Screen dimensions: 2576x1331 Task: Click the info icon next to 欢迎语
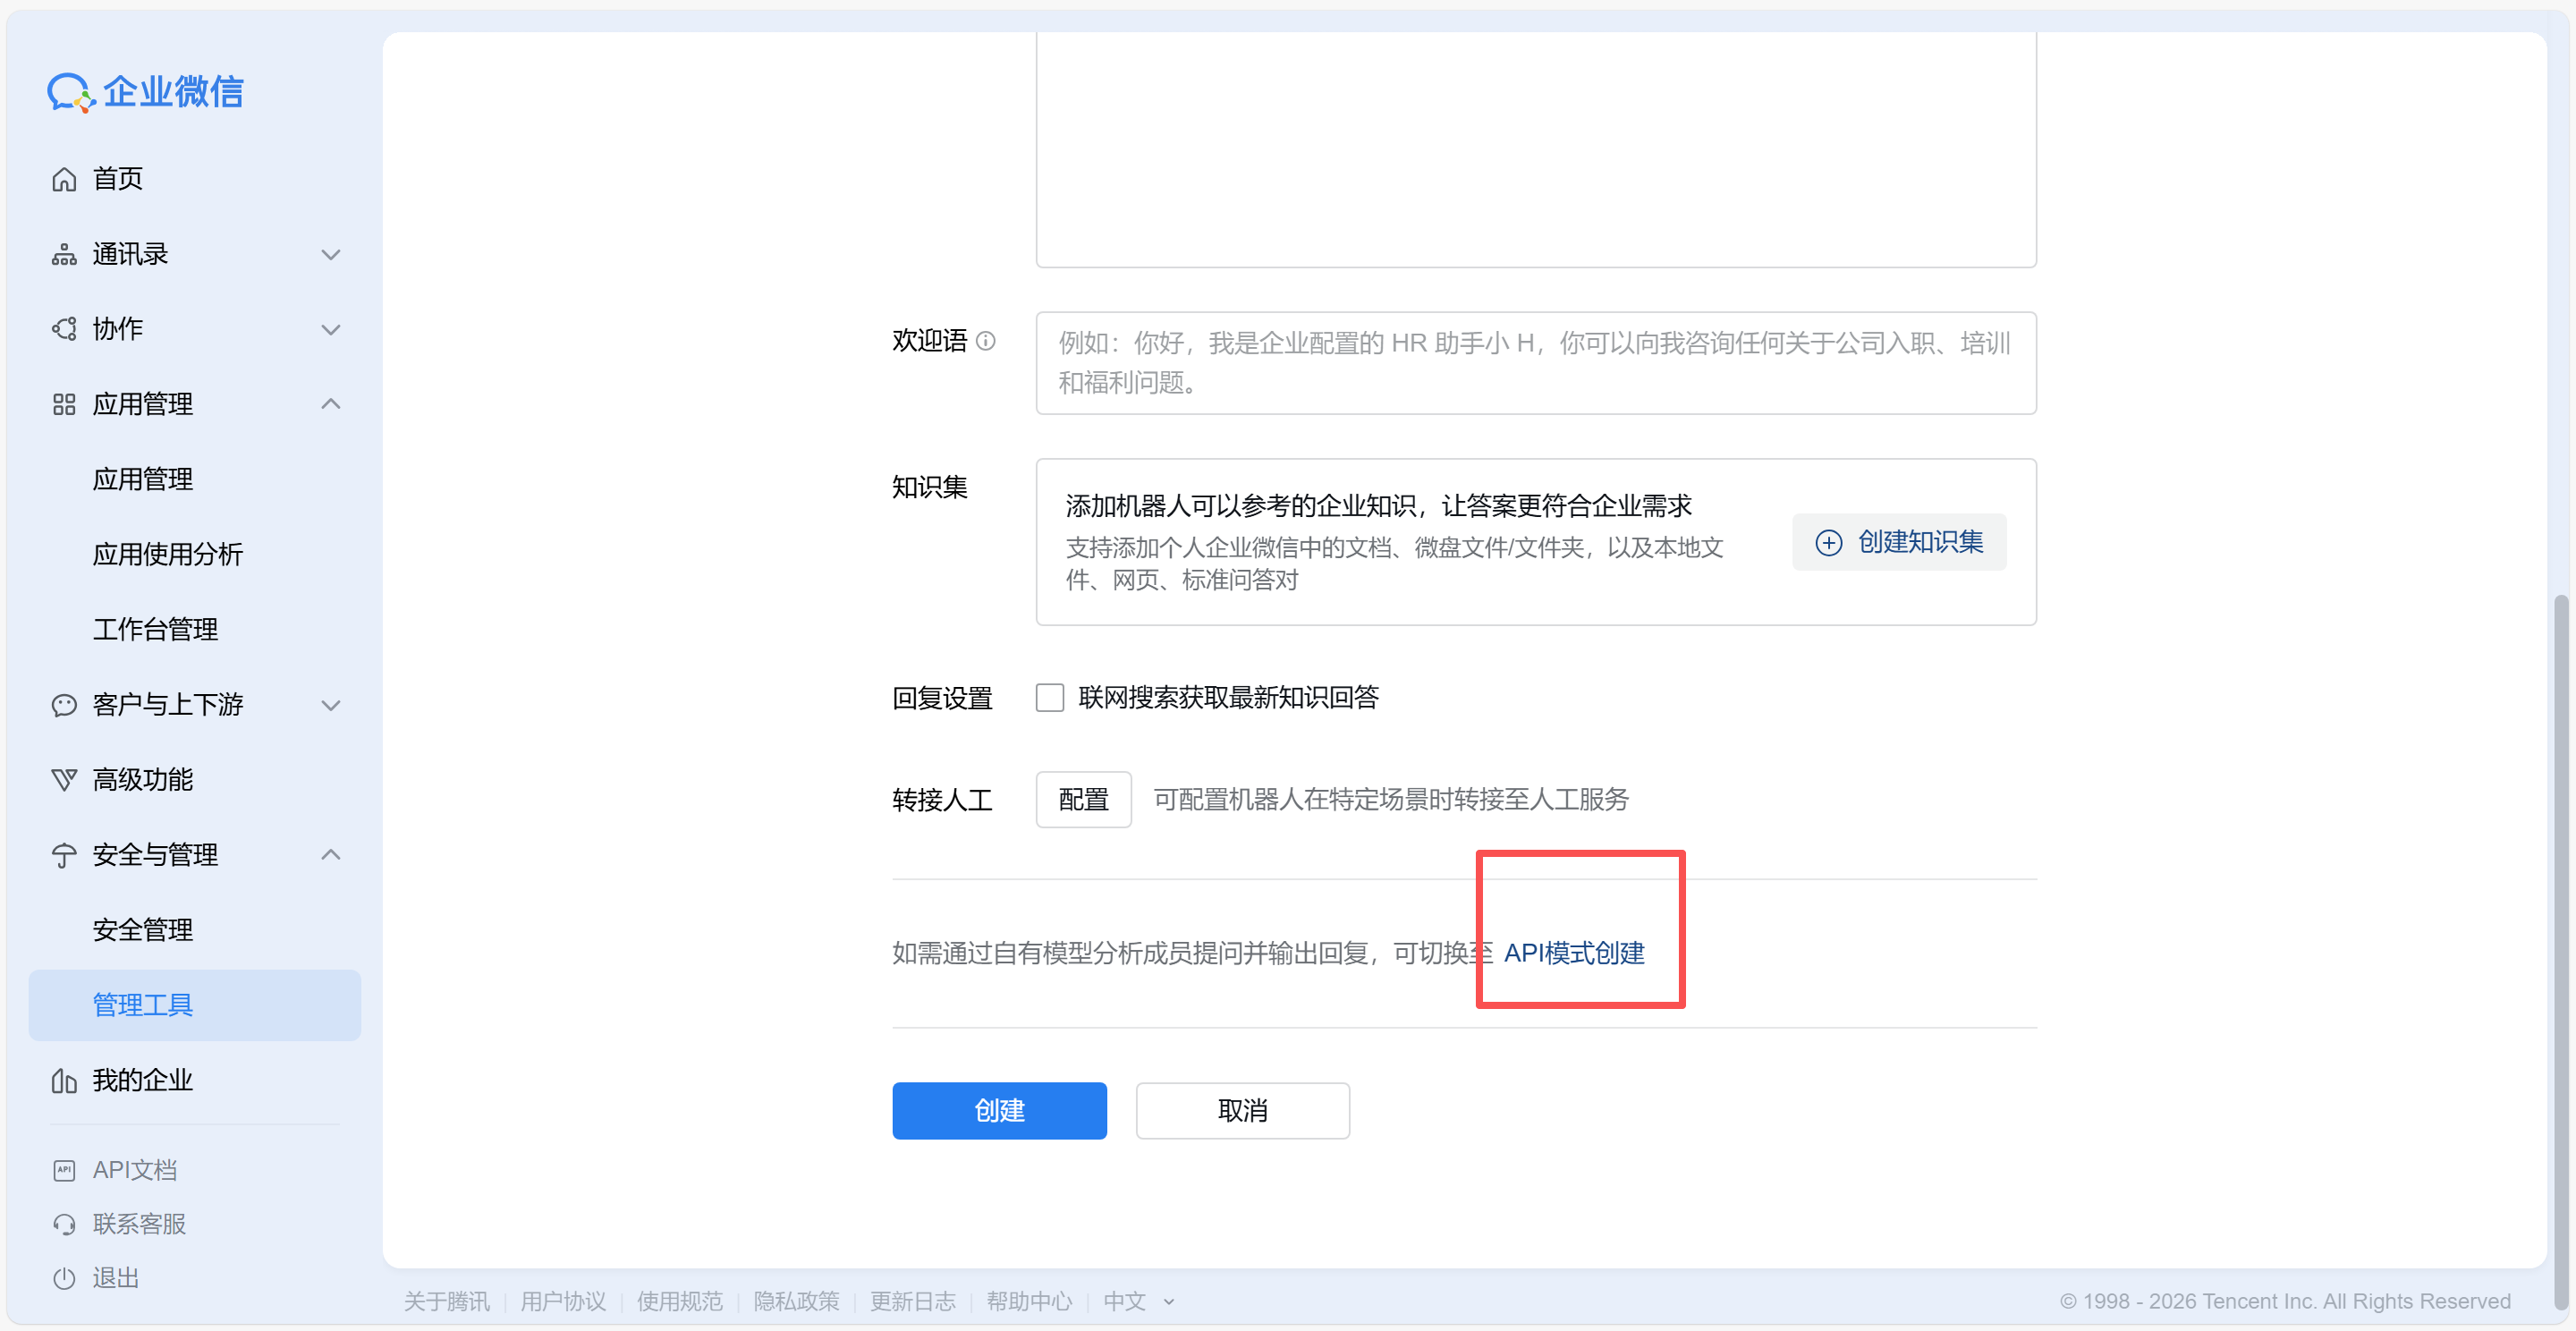[986, 341]
